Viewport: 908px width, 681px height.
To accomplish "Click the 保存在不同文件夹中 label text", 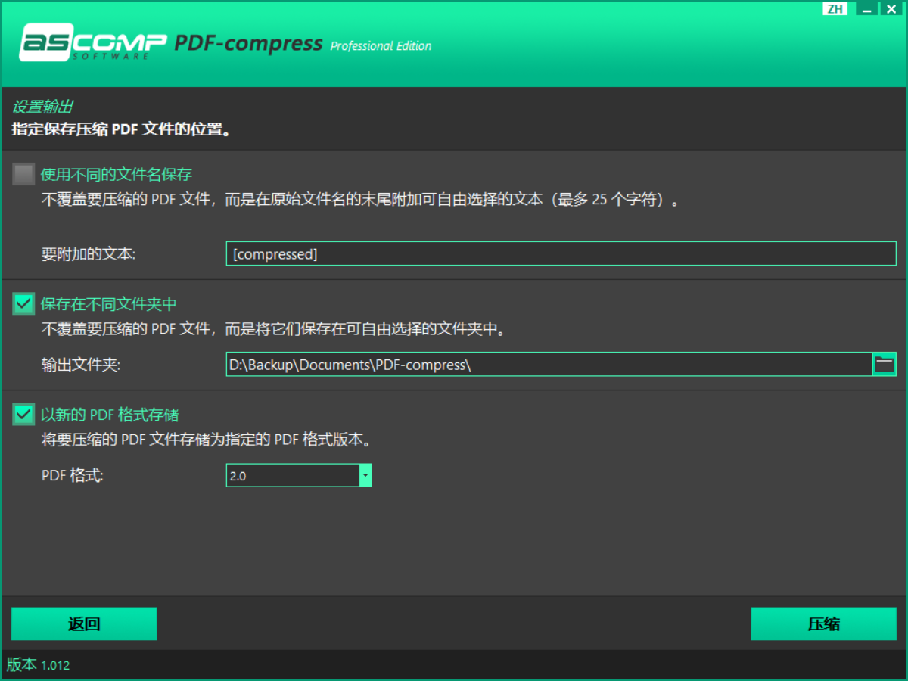I will (109, 304).
